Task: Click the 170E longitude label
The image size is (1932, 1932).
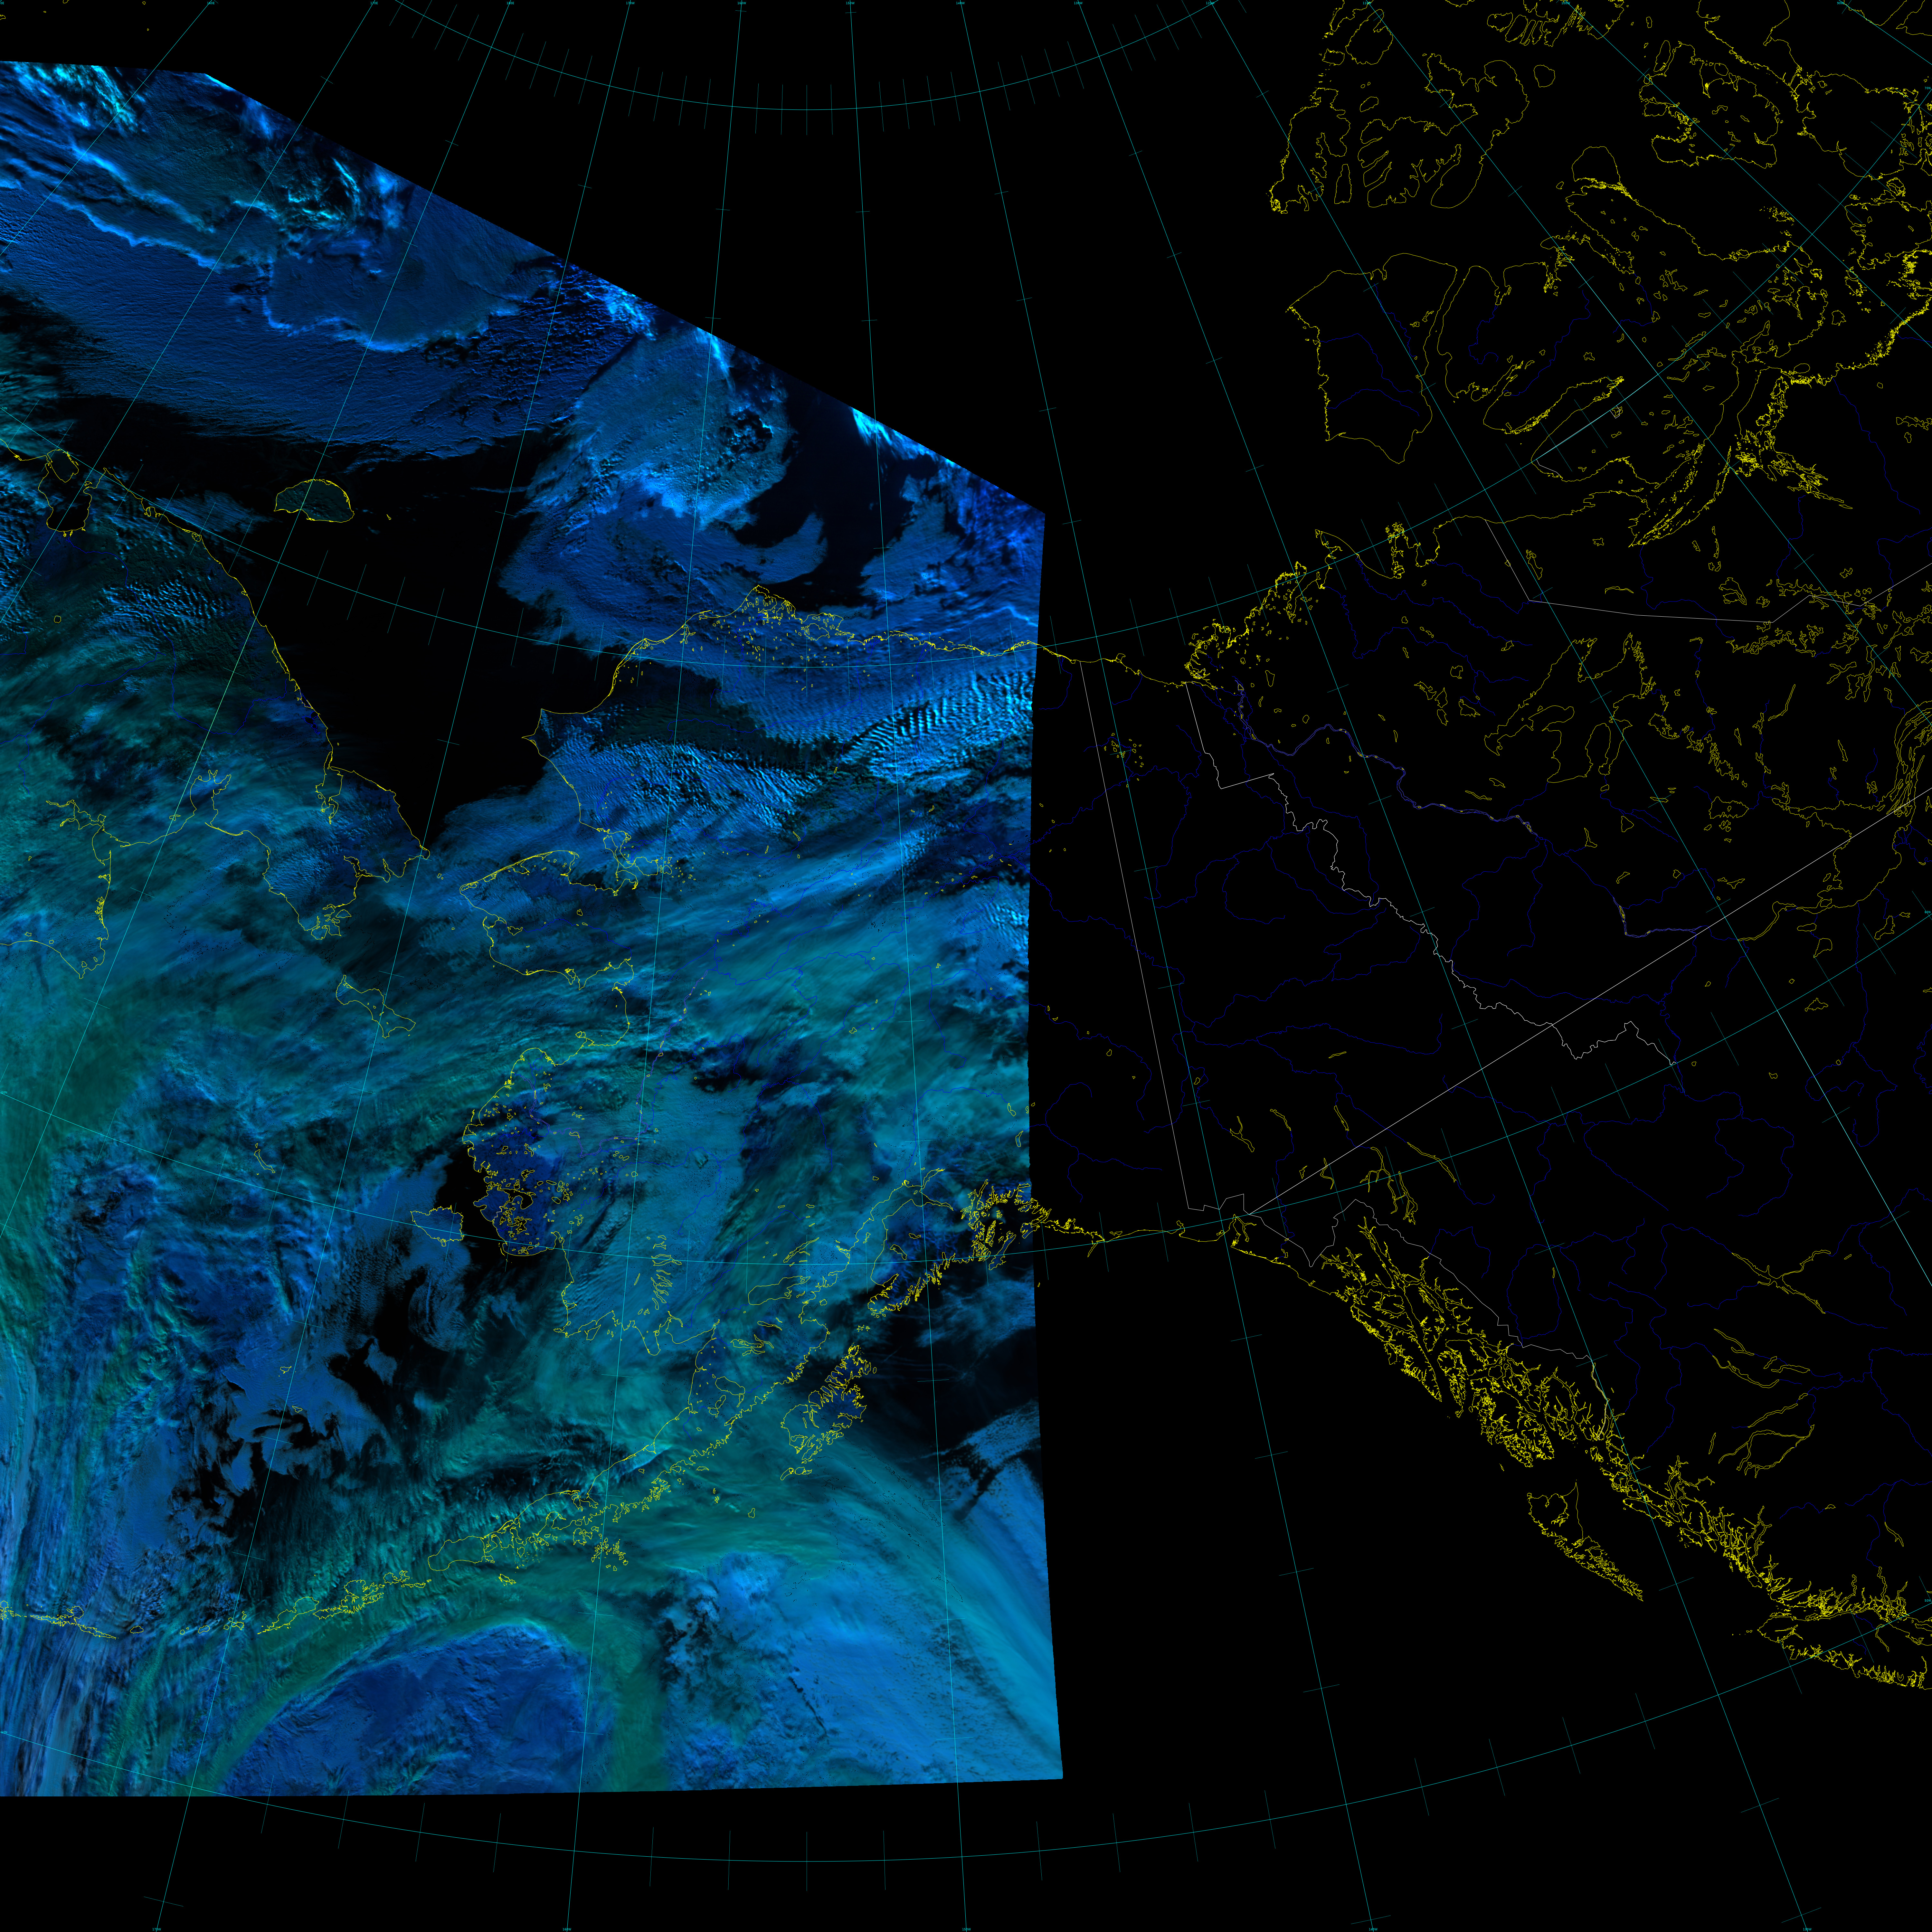Action: [x=374, y=3]
